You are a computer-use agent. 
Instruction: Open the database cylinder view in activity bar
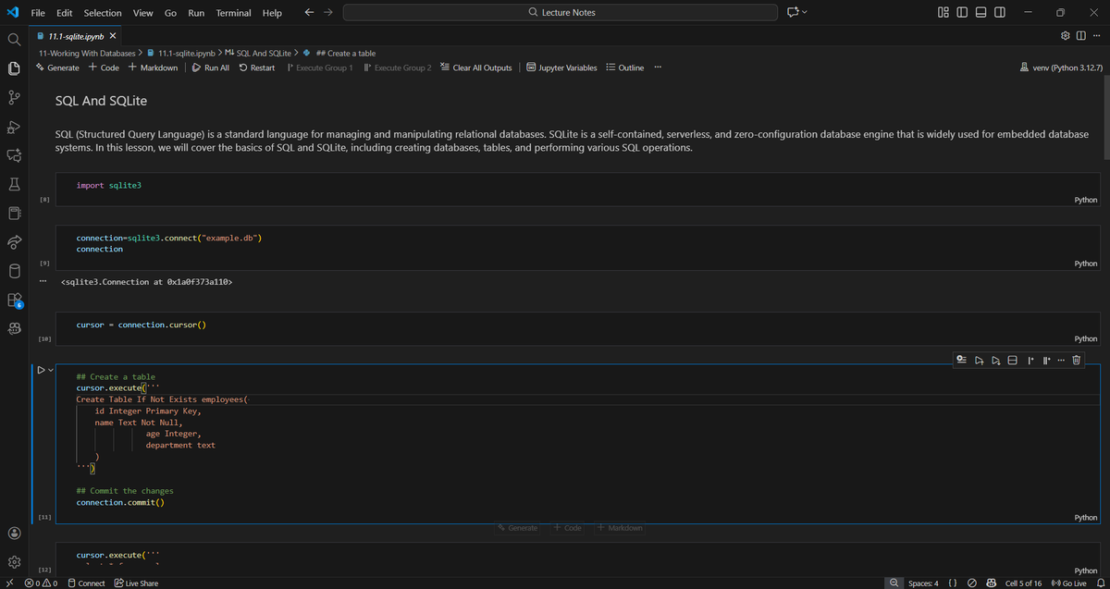[14, 272]
